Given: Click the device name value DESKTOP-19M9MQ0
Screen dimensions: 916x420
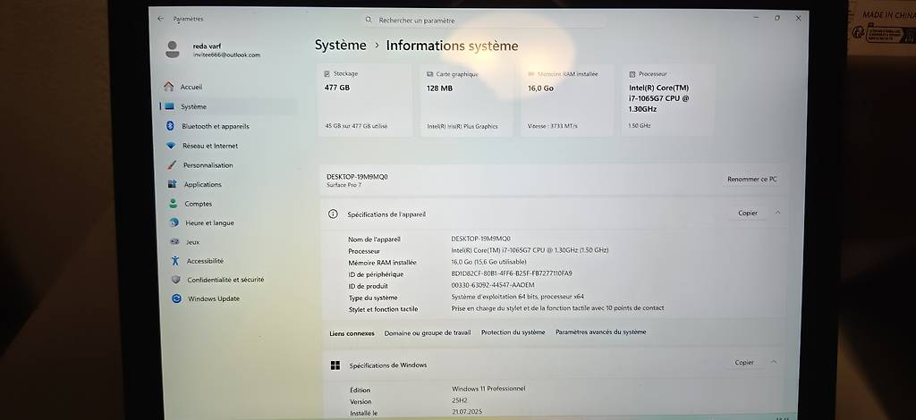Looking at the screenshot, I should click(480, 239).
